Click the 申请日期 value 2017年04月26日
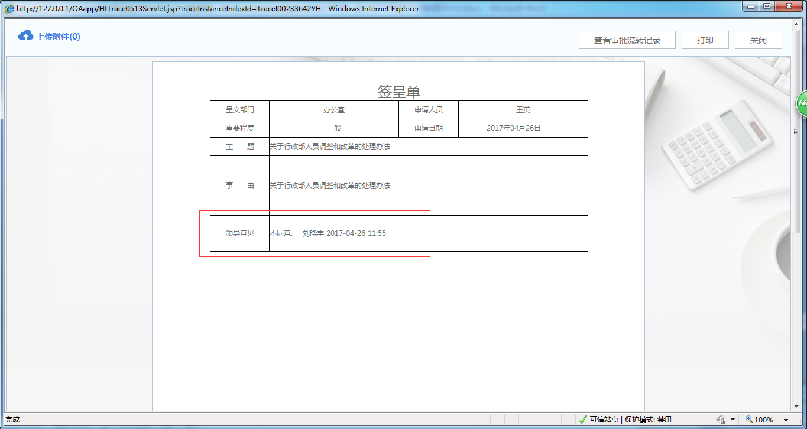807x429 pixels. coord(513,128)
